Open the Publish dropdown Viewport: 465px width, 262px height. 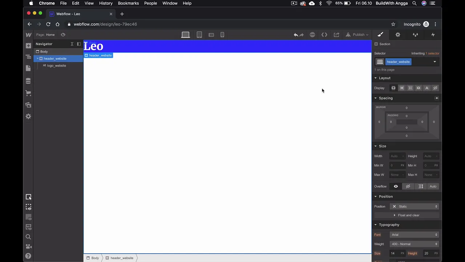(x=357, y=35)
